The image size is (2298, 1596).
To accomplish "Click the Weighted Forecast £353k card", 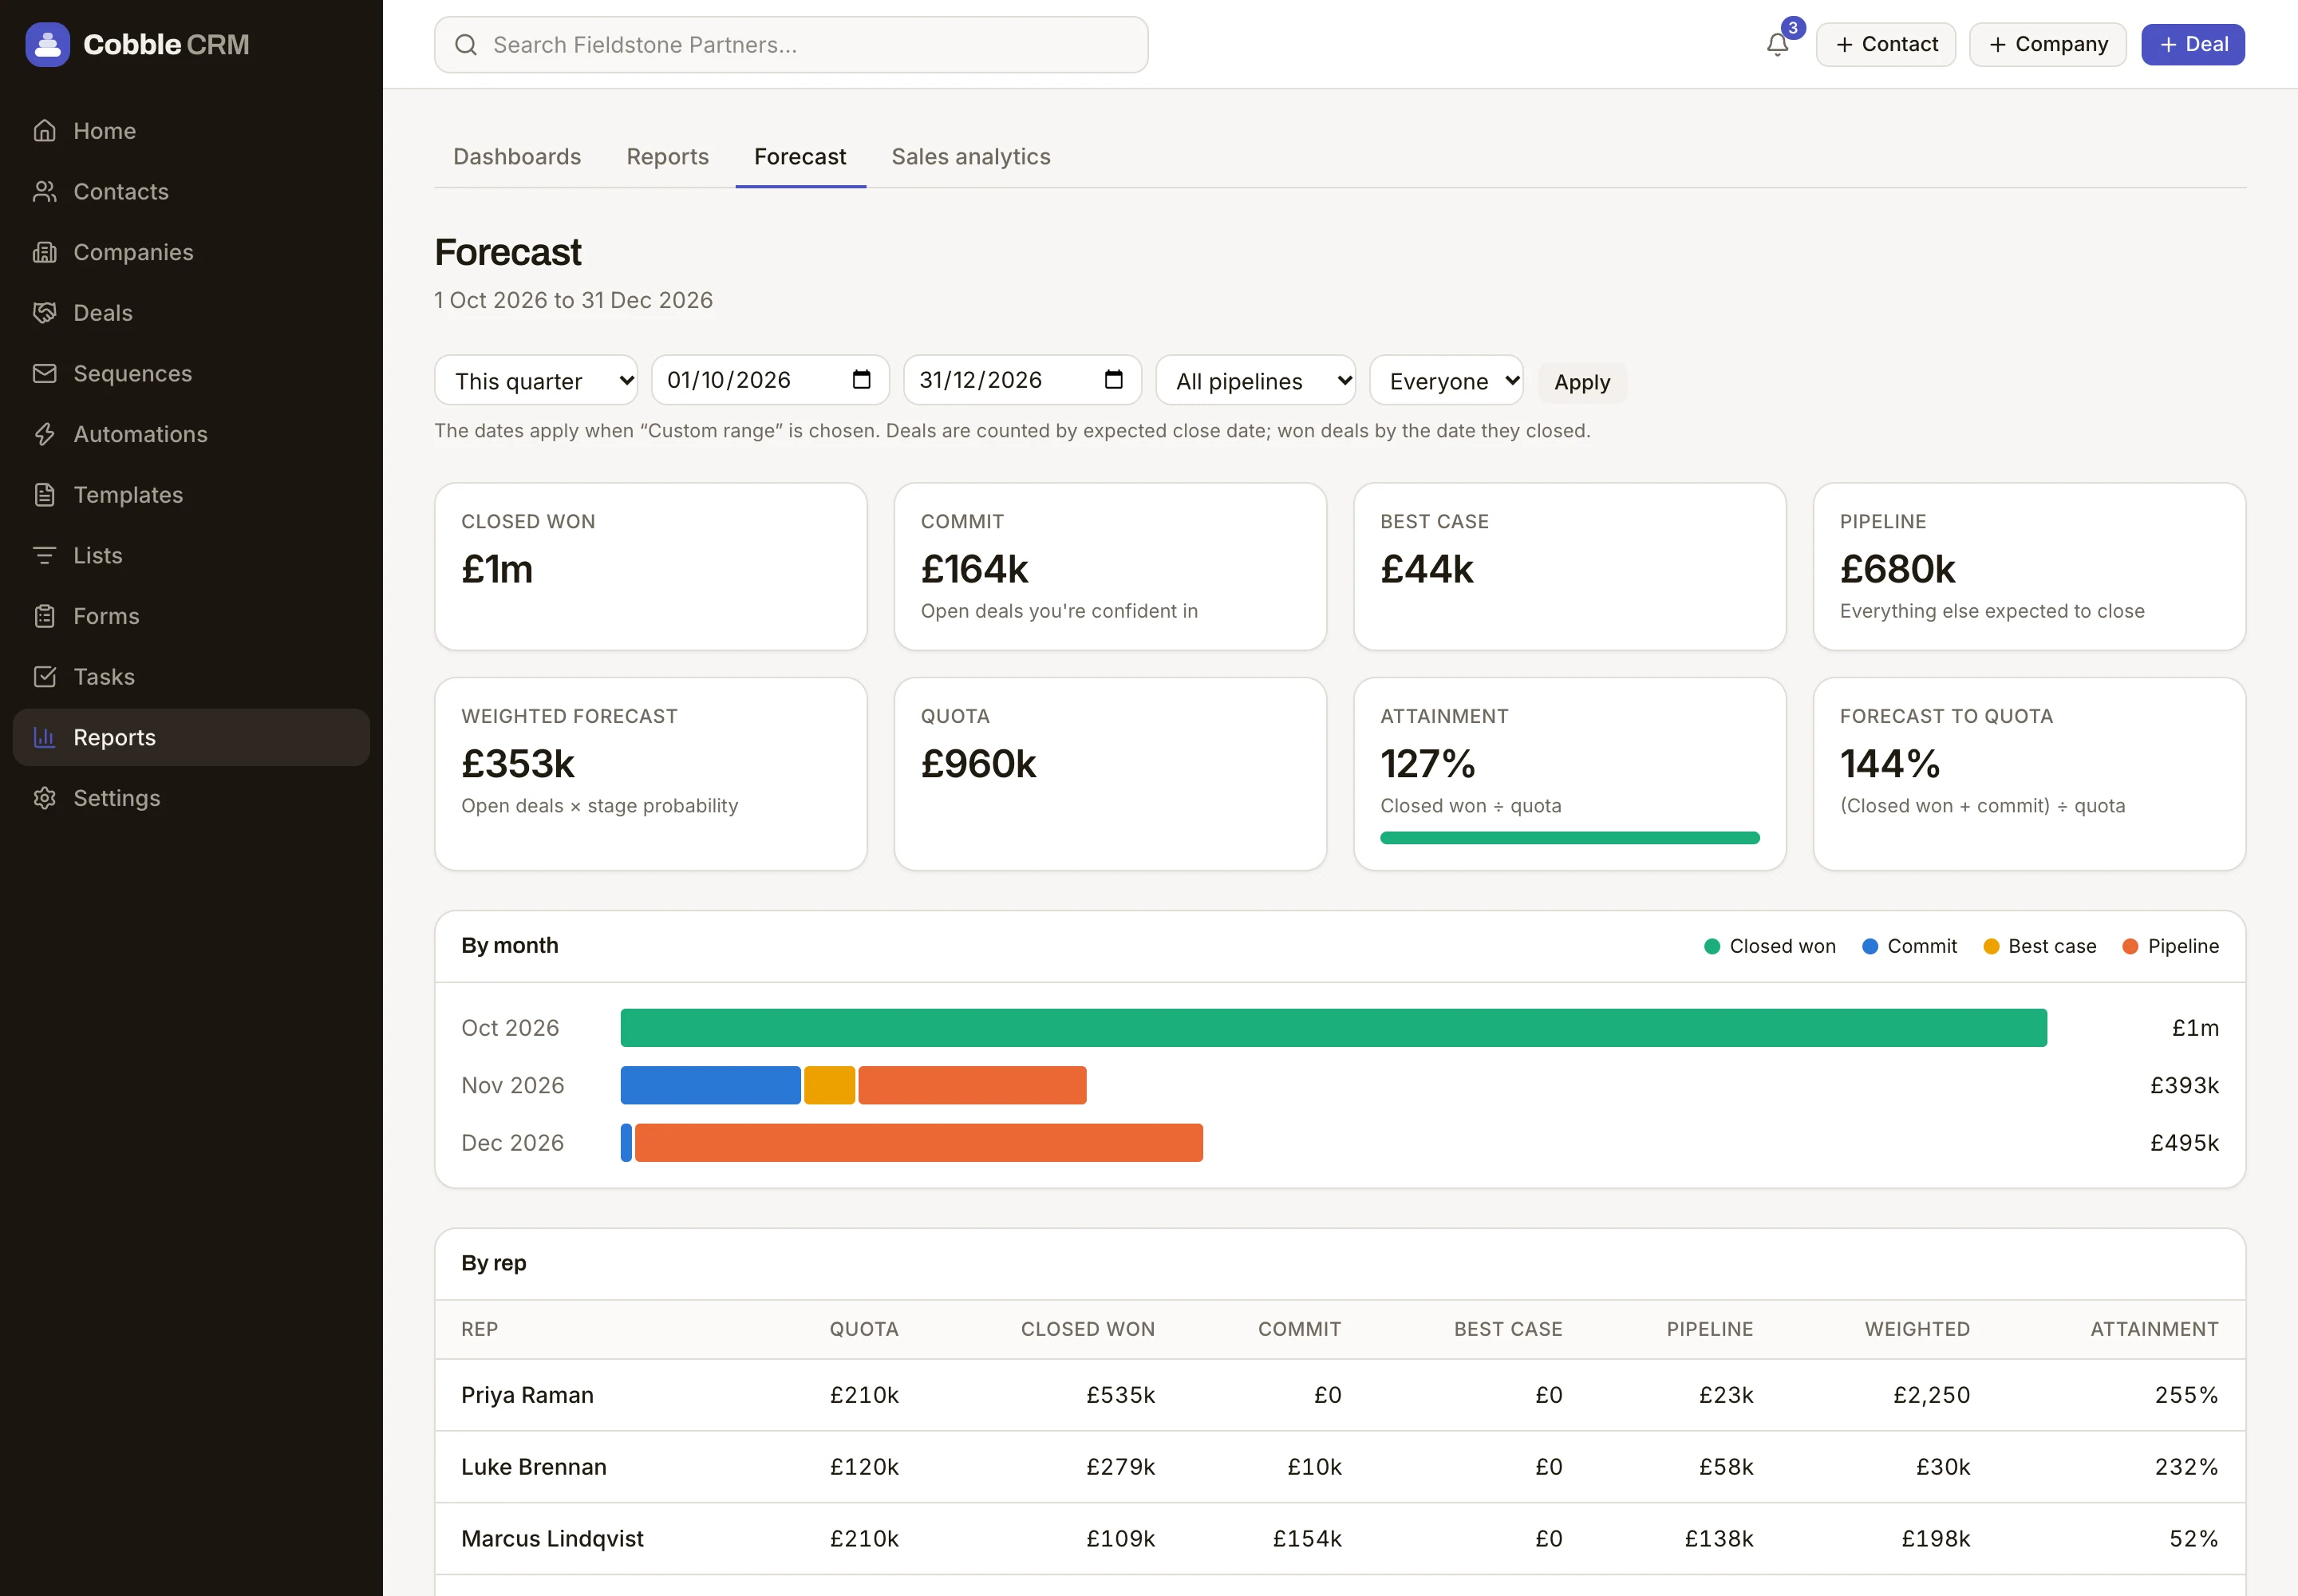I will [651, 775].
